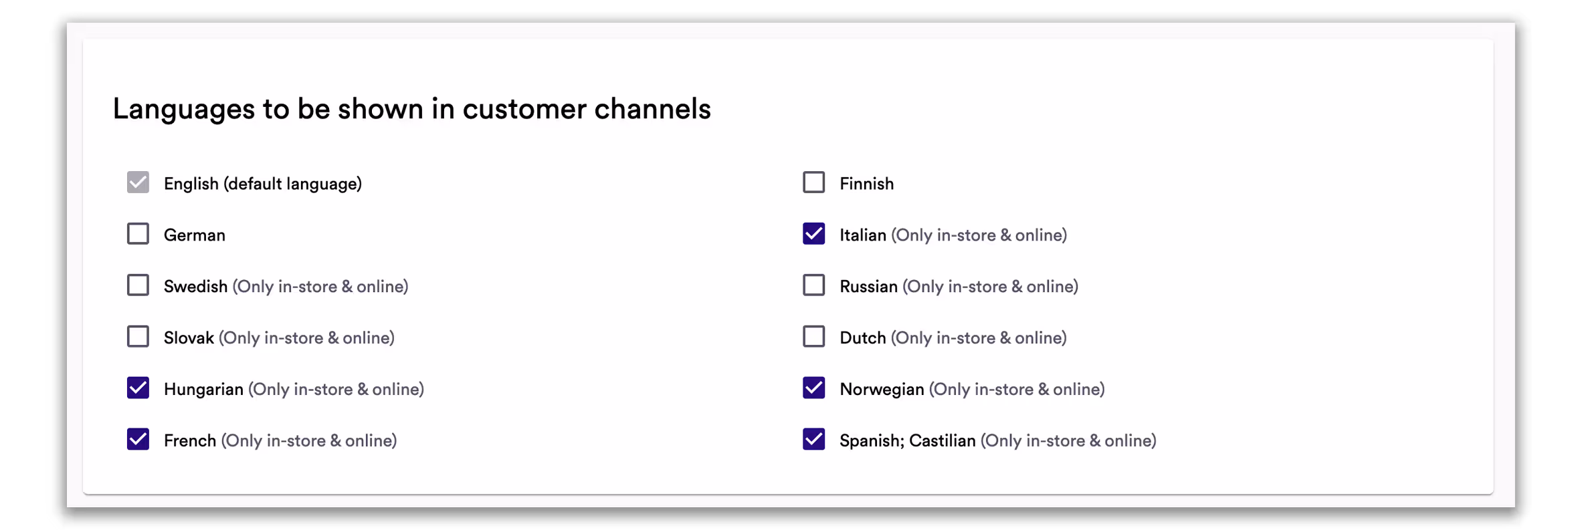Select the Finnish label text
Screen dimensions: 1582x530
point(866,182)
